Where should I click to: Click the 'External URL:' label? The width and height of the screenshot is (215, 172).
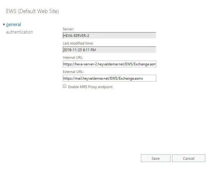click(73, 72)
